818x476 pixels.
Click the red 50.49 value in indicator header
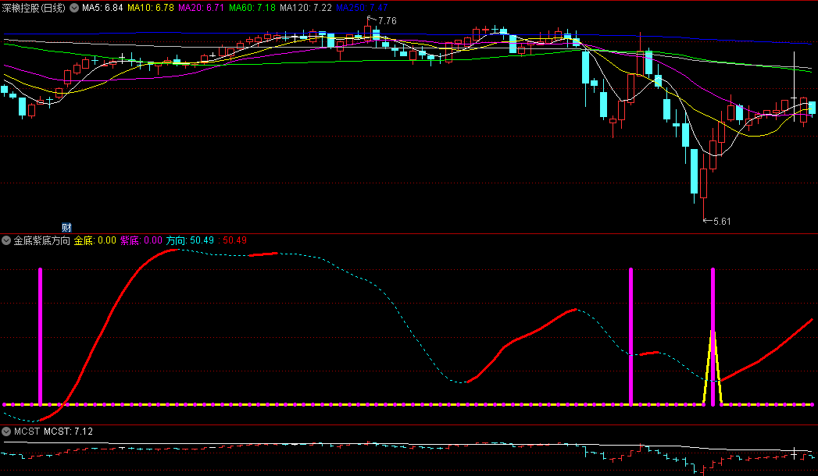(233, 240)
